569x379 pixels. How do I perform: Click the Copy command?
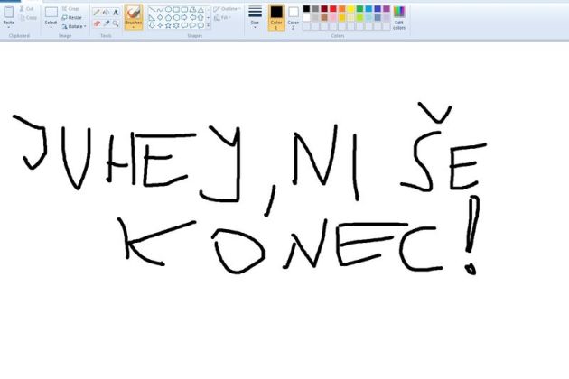click(28, 17)
